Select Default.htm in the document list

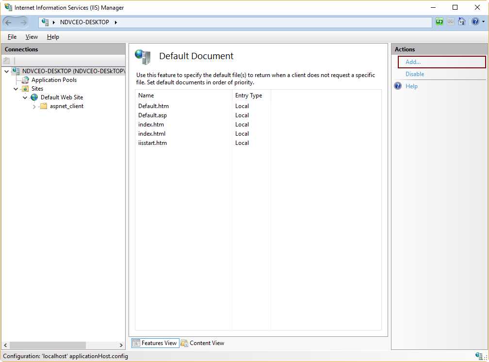pos(153,106)
